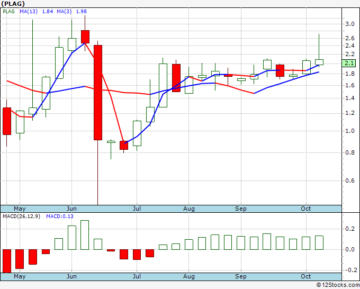Screen dimensions: 360x289
Task: Click Jul on the MACD panel date axis
Action: tap(137, 276)
